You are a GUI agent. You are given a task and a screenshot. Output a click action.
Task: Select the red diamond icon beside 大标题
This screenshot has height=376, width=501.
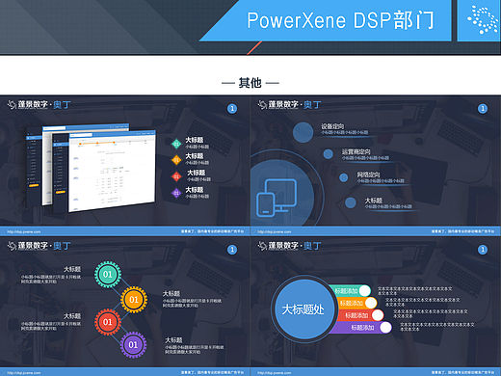pos(176,176)
